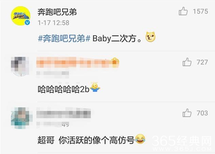
Task: Click the 365经典网 watermark
Action: coord(182,143)
